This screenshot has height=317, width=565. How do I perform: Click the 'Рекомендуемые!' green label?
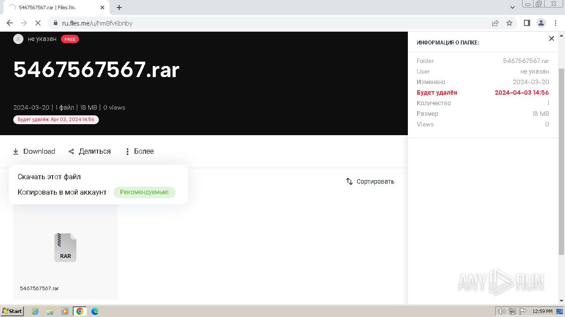click(144, 192)
